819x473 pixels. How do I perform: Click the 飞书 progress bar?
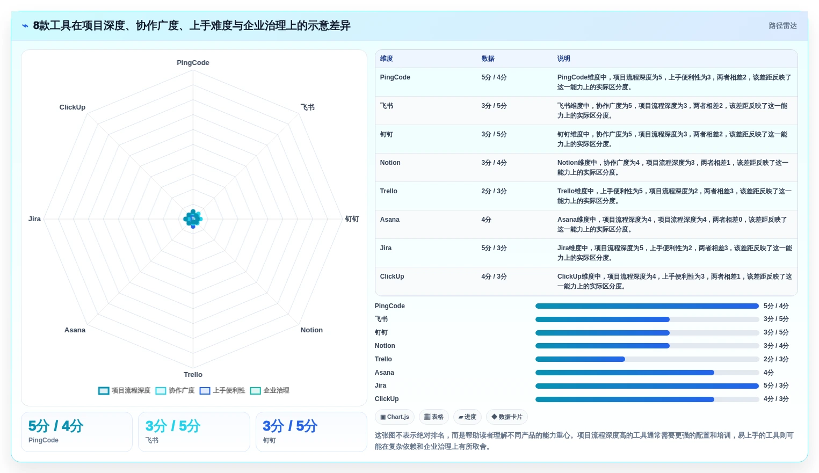(647, 319)
